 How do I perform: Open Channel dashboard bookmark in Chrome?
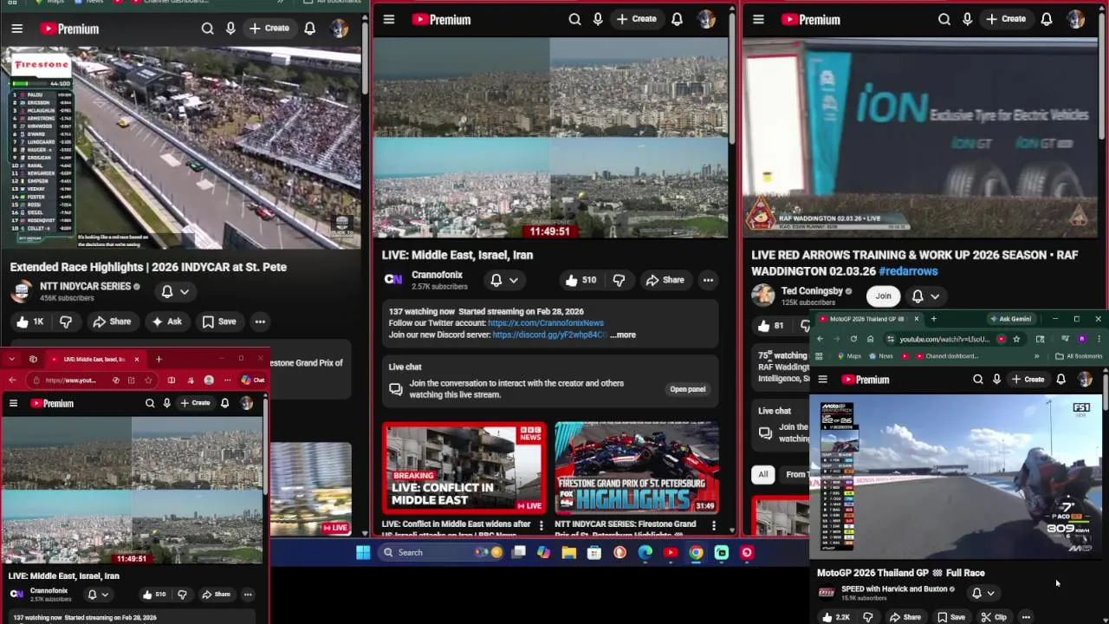pos(945,356)
